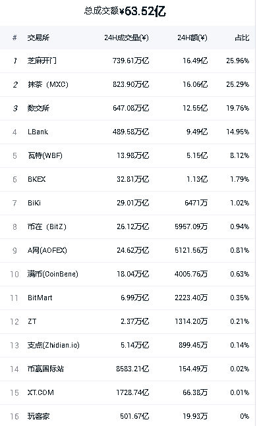257x426 pixels.
Task: Select the A网(AOFEX) exchange row
Action: coord(127,250)
